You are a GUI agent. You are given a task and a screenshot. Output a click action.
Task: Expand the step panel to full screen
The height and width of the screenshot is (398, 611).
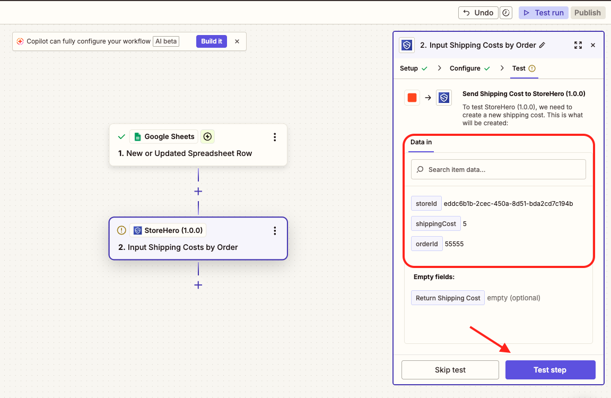[578, 46]
